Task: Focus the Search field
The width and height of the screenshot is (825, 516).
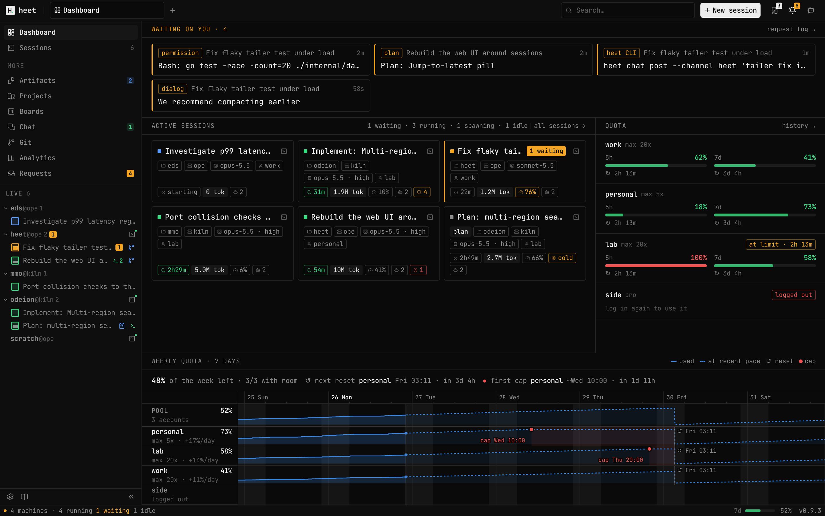Action: pyautogui.click(x=628, y=10)
